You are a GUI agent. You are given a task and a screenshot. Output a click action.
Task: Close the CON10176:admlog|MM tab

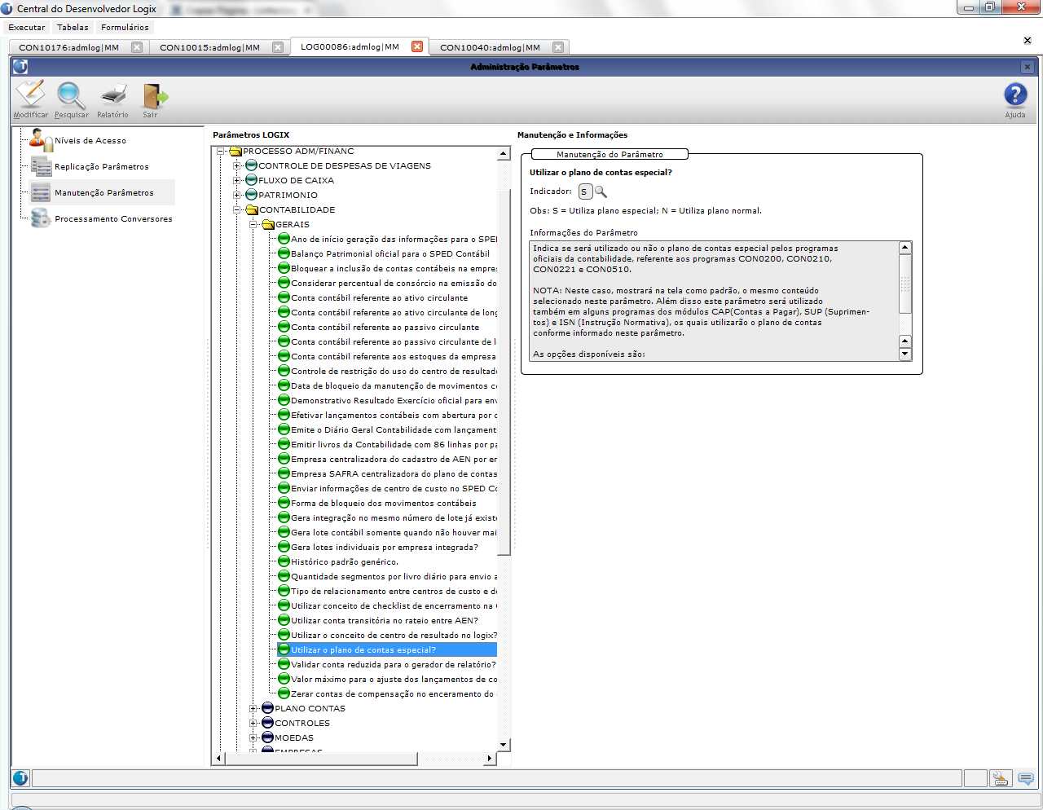point(137,47)
